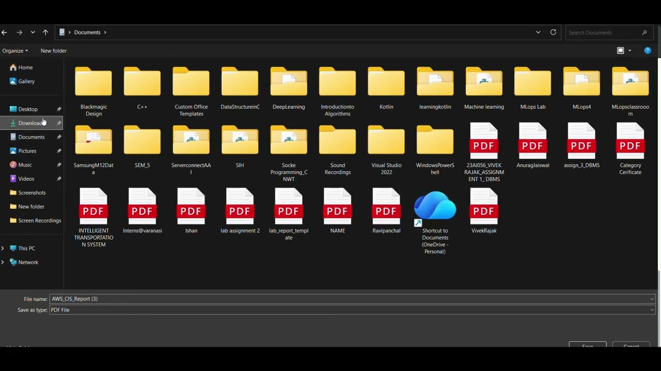Select the Blackmagic Design folder
Image resolution: width=661 pixels, height=371 pixels.
click(x=93, y=91)
